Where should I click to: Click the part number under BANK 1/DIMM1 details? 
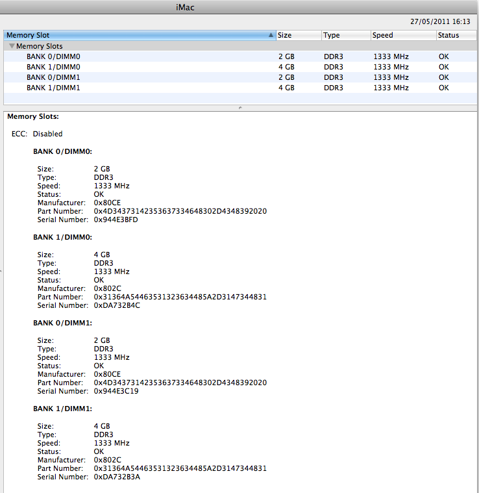click(x=180, y=468)
